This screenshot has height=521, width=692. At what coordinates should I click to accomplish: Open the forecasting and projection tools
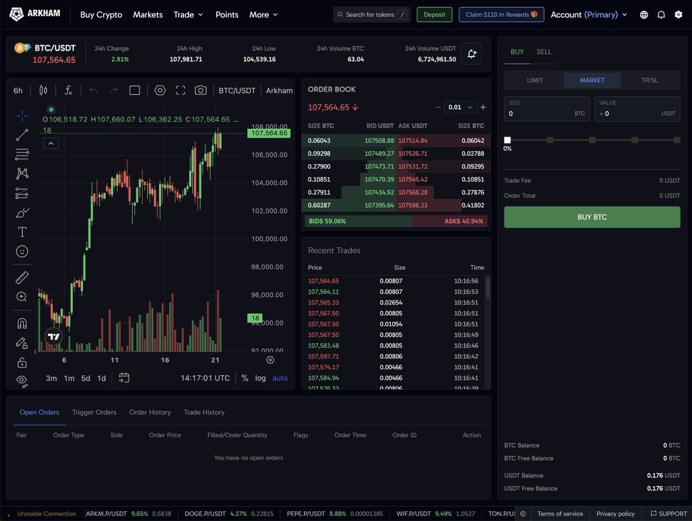(x=22, y=193)
